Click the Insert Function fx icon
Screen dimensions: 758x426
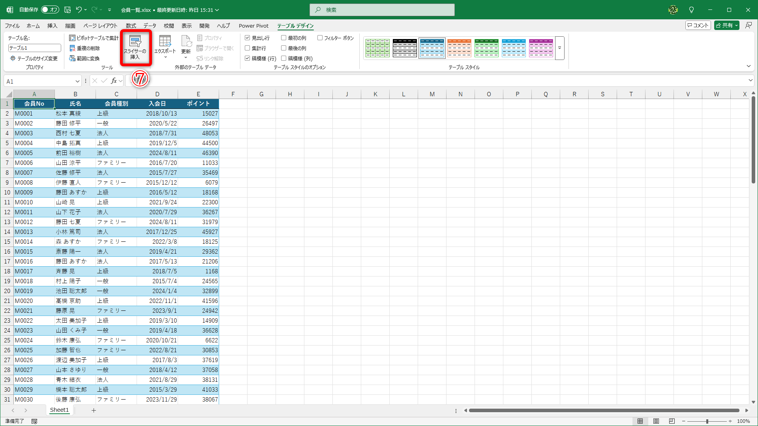(x=114, y=81)
